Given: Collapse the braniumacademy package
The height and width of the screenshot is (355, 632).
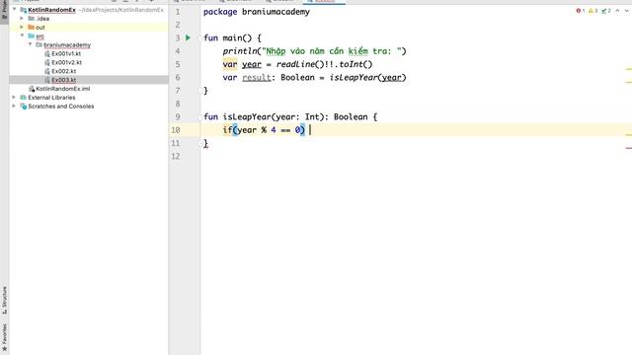Looking at the screenshot, I should (x=31, y=44).
